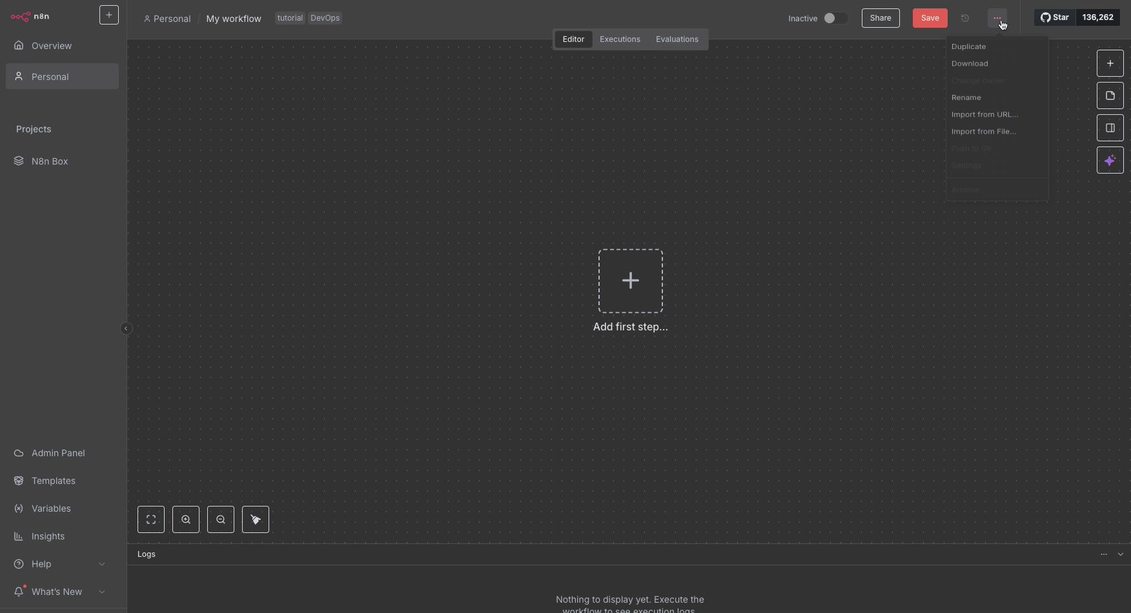Click the plus icon to add a node

click(x=1110, y=63)
